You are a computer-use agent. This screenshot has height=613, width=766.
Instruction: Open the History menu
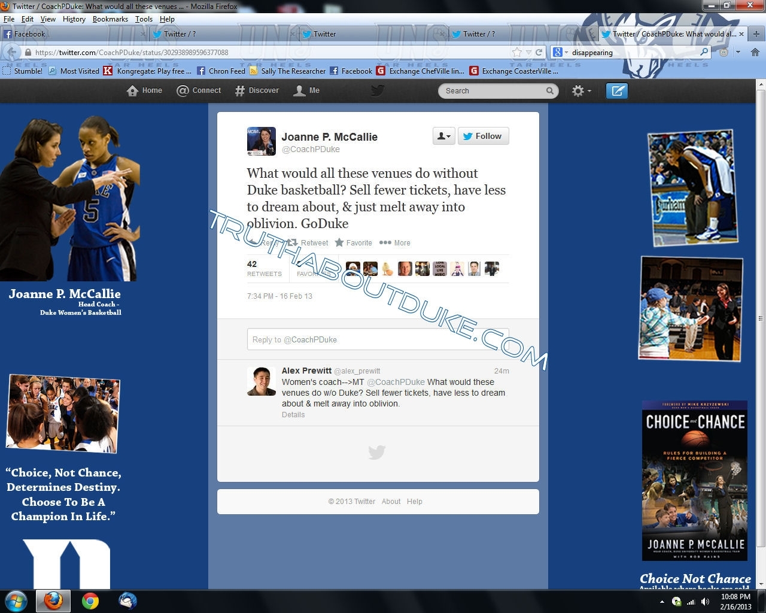pos(74,19)
